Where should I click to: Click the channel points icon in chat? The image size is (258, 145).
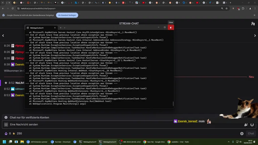point(6,134)
